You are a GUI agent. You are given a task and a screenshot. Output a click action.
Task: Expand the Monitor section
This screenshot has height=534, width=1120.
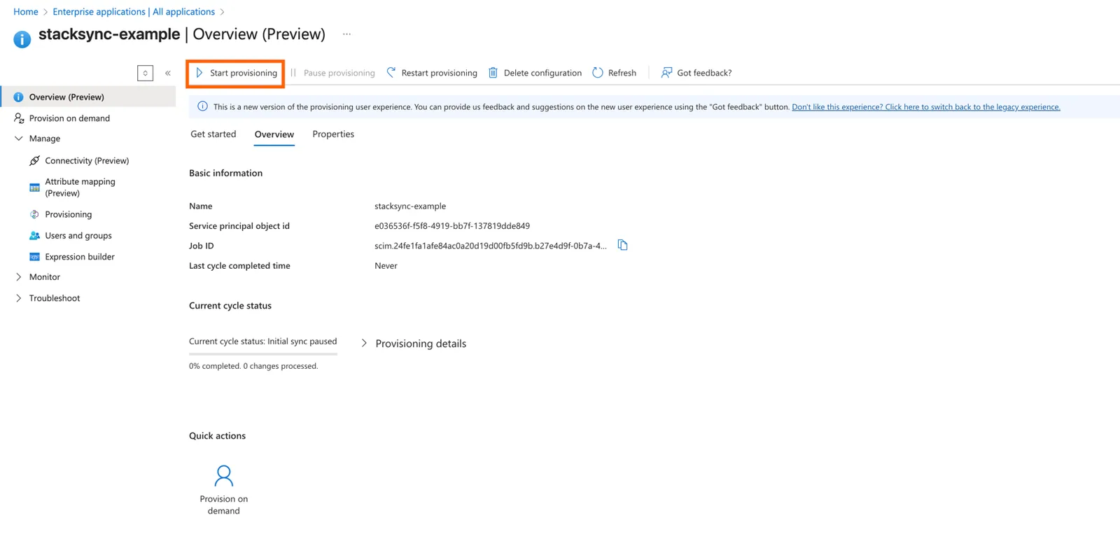19,277
